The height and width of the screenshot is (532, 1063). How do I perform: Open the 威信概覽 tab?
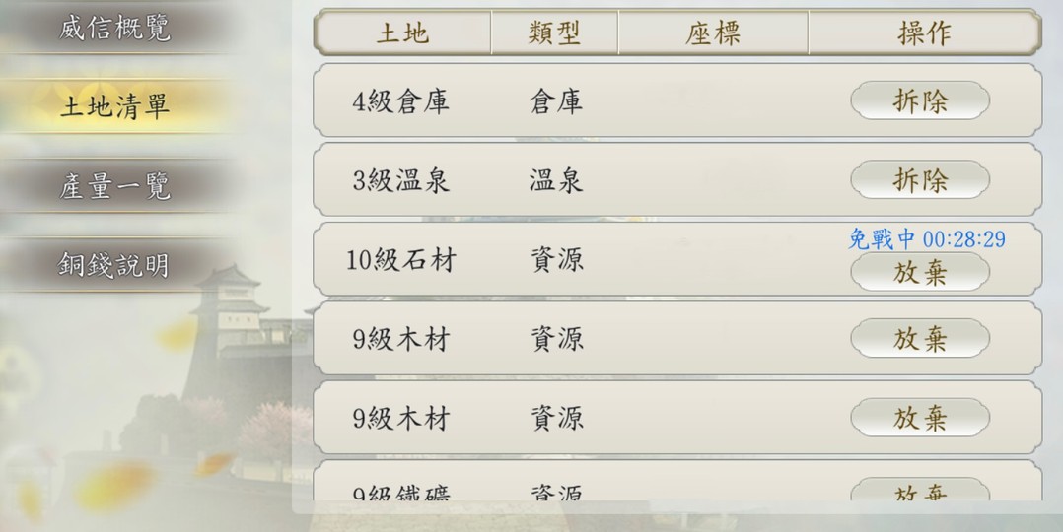coord(114,28)
